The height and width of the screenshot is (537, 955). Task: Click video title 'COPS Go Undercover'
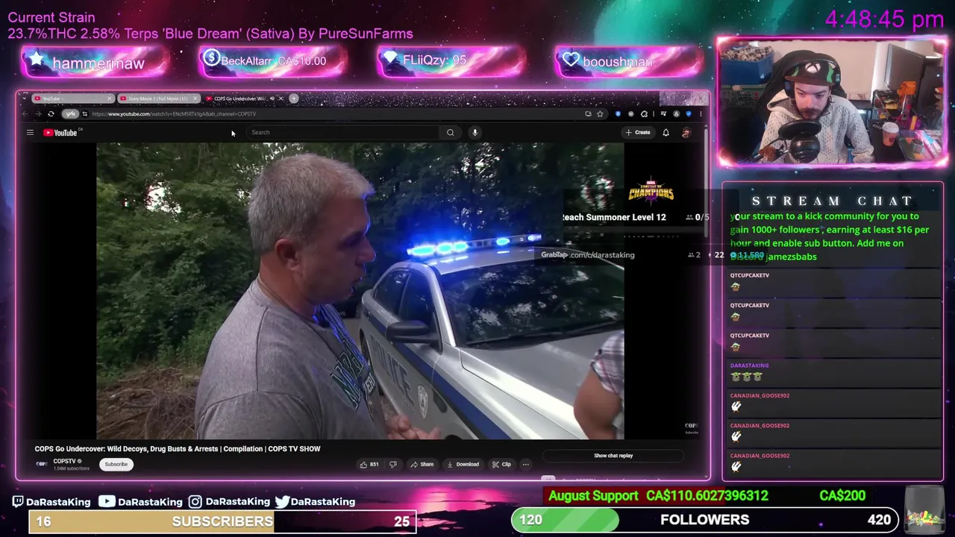pos(178,449)
